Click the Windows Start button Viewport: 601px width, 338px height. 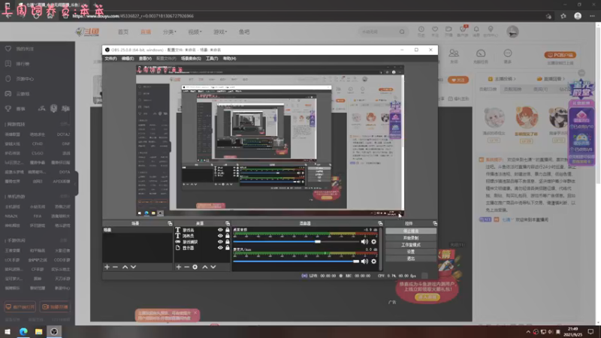(x=8, y=331)
